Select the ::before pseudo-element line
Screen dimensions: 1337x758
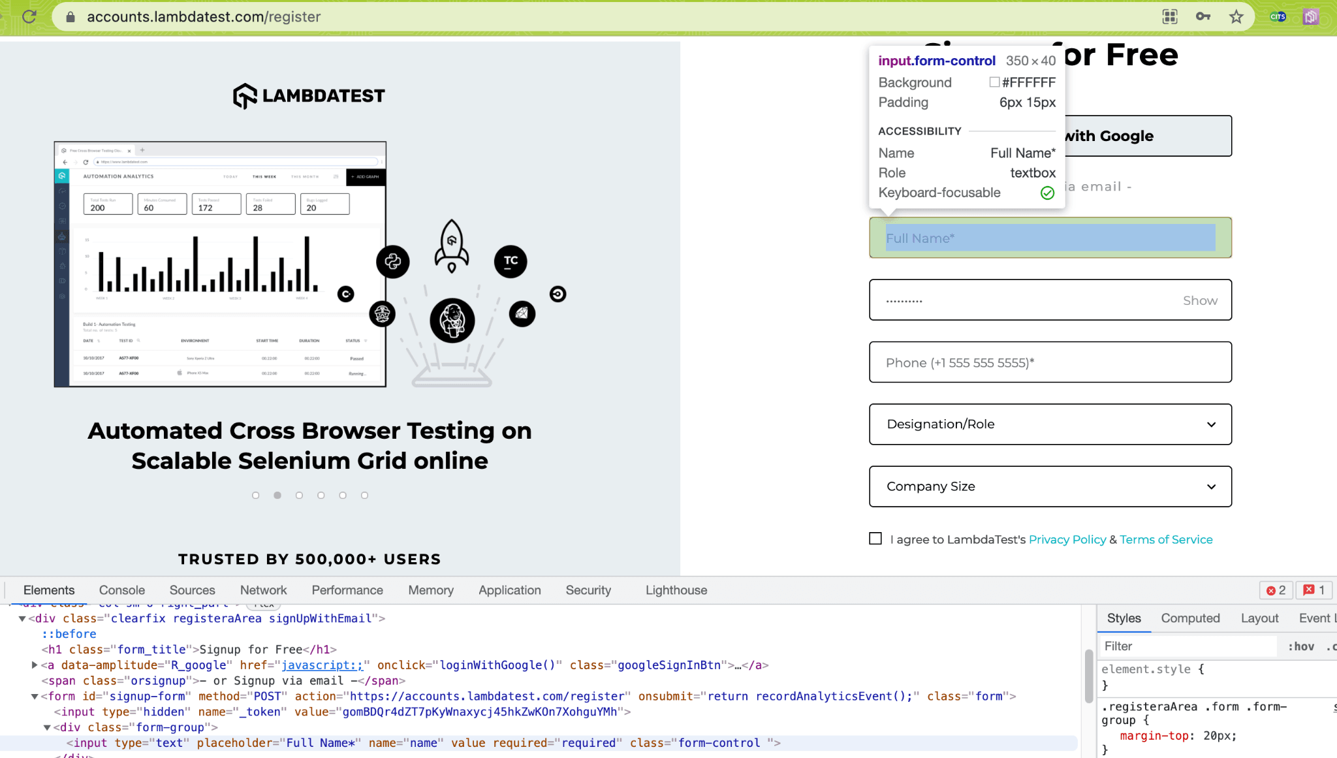(x=69, y=634)
